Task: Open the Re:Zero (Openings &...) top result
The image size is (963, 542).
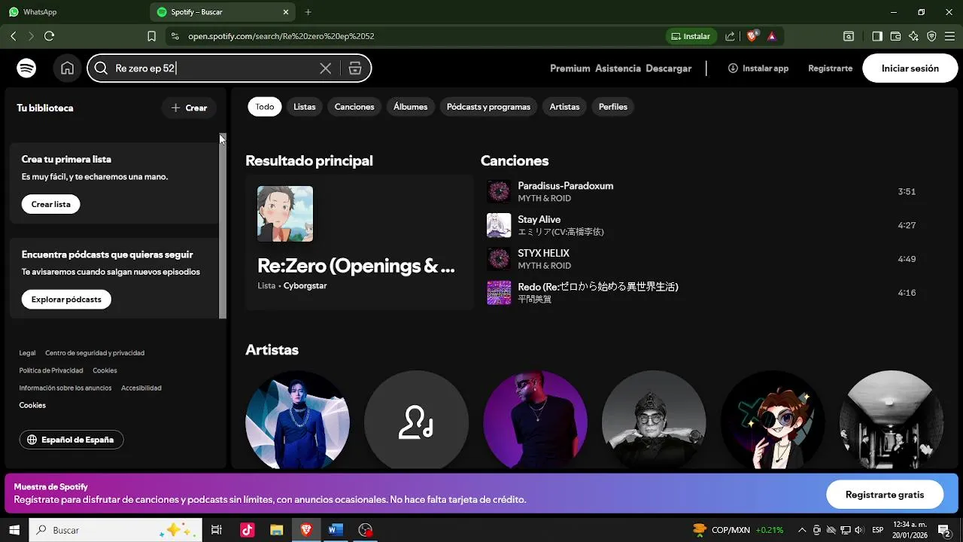Action: click(359, 242)
